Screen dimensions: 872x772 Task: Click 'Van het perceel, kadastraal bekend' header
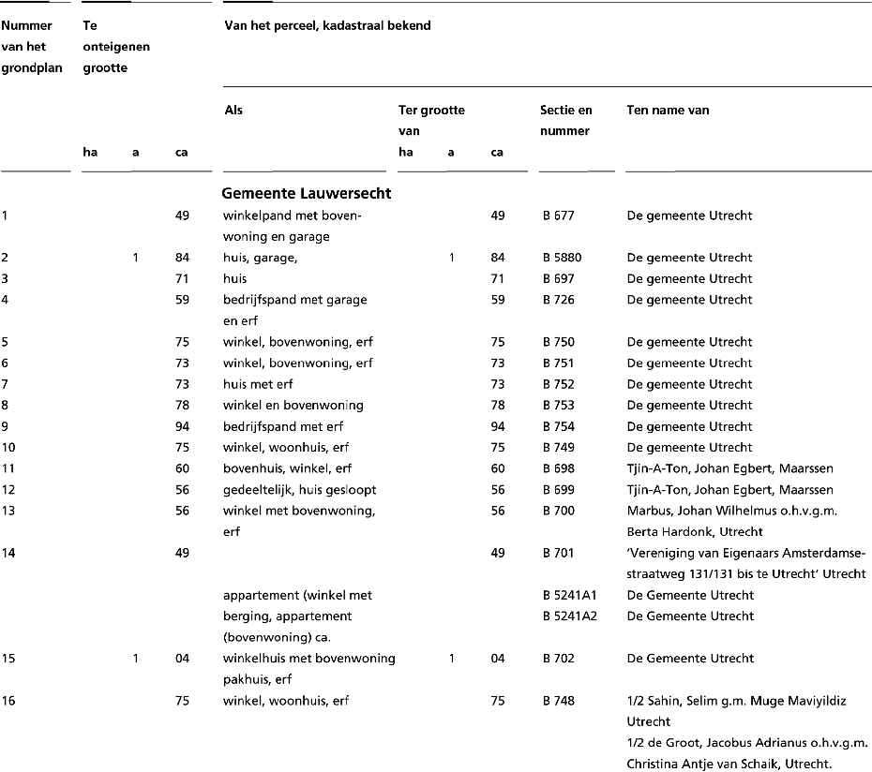click(327, 25)
